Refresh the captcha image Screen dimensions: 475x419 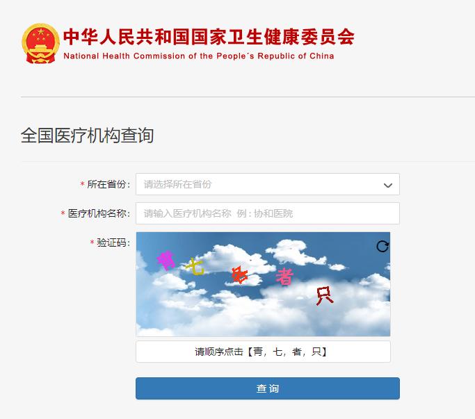tap(383, 247)
